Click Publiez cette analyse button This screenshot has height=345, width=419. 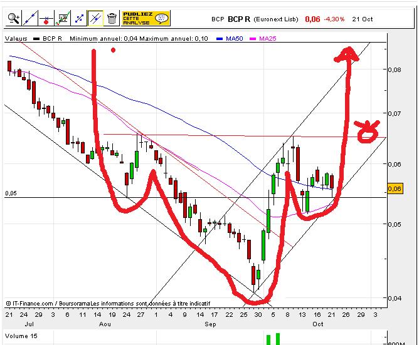(146, 18)
